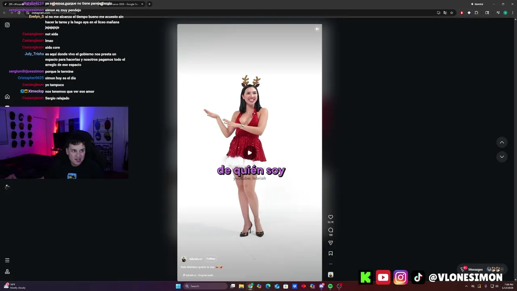This screenshot has height=291, width=517.
Task: Open Microsoft Store from the taskbar
Action: point(286,286)
